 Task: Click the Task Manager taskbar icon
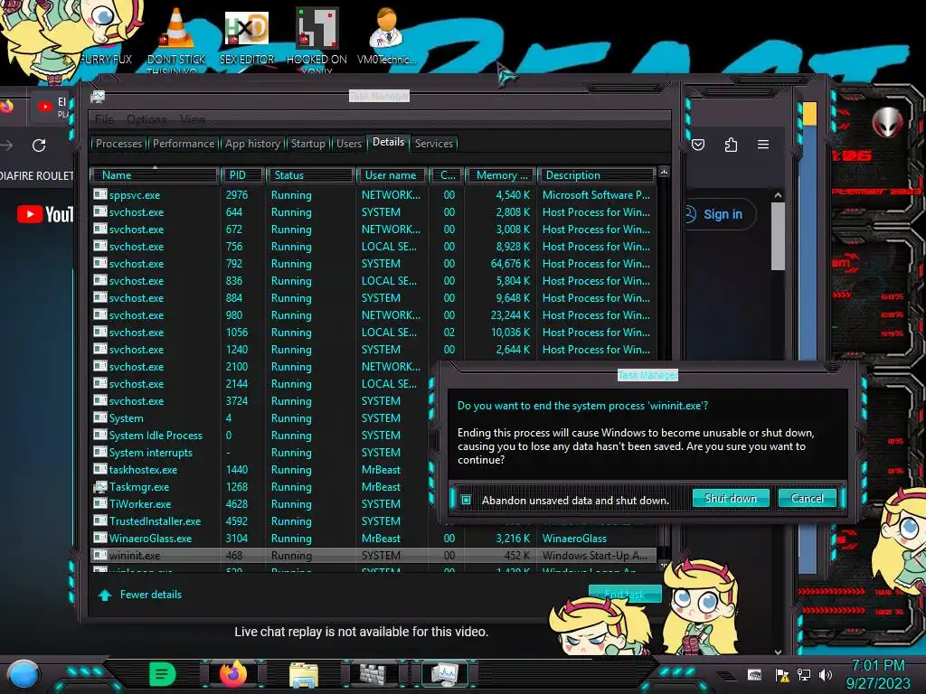(x=444, y=674)
